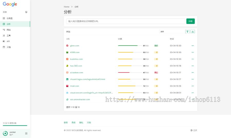
Task: Toggle the sidebar menu collapse icon
Action: [26, 12]
